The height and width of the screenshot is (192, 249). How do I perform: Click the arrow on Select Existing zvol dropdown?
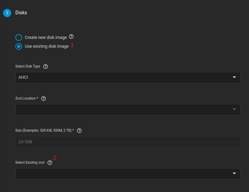(234, 174)
